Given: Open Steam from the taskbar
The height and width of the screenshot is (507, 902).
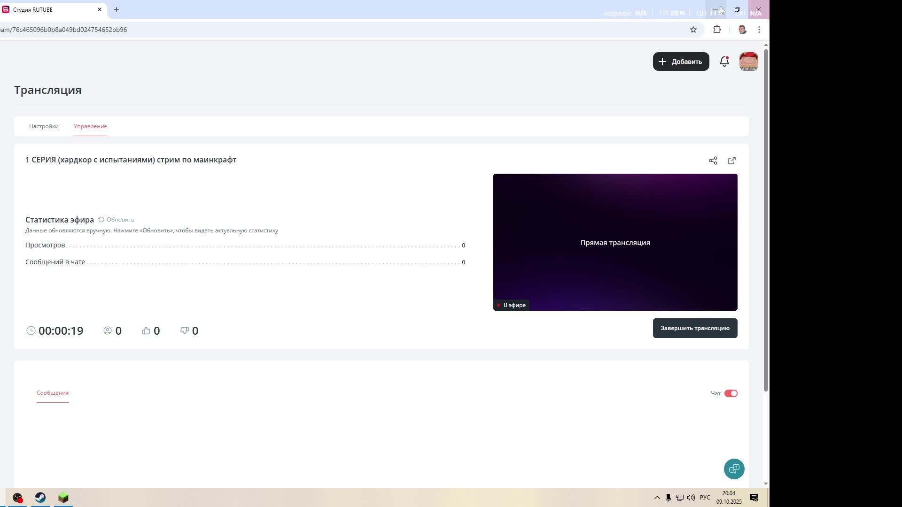Looking at the screenshot, I should click(40, 498).
